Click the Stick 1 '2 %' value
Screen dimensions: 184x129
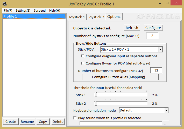155,95
